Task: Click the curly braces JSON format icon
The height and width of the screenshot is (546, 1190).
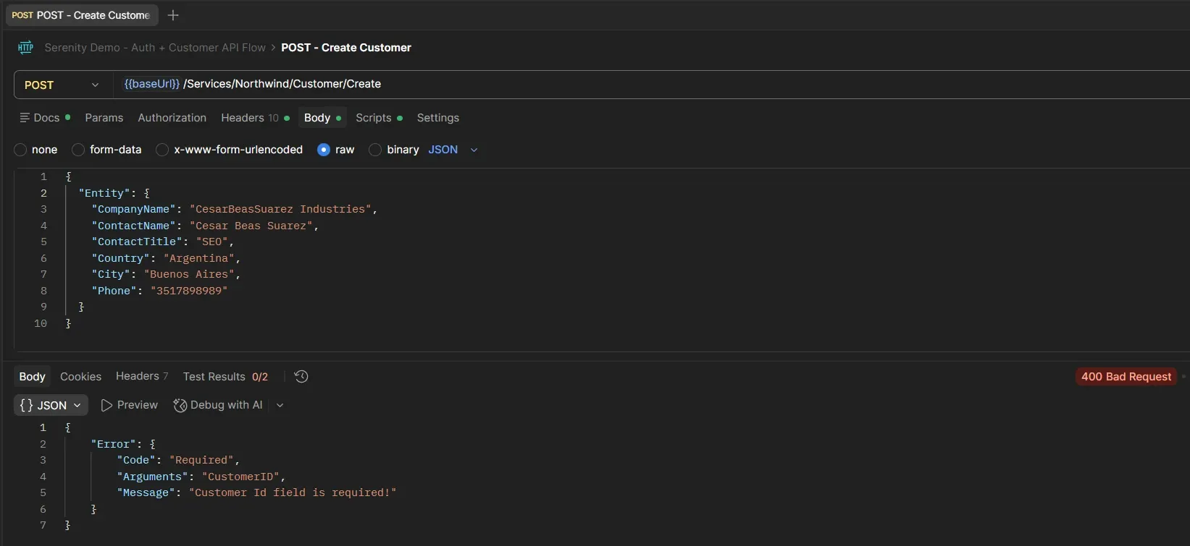Action: 27,405
